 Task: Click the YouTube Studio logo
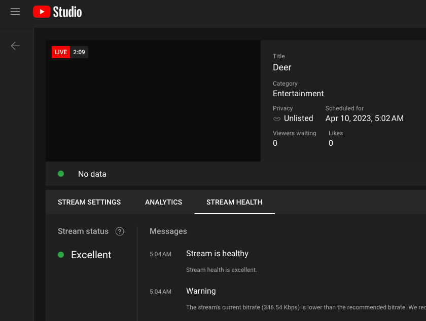[x=57, y=12]
